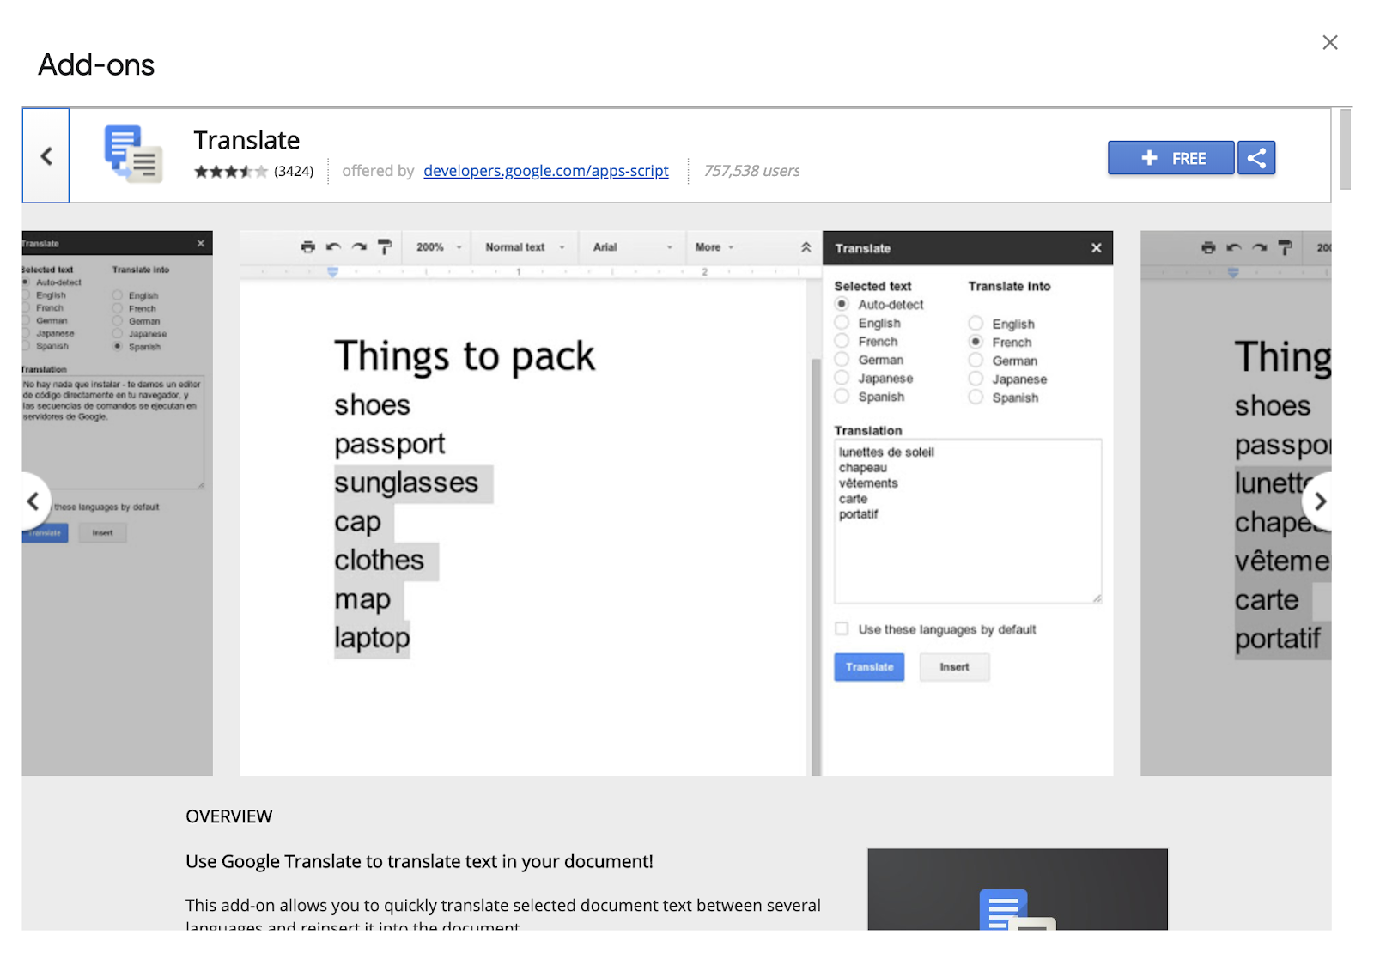Select Japanese under Selected text

(842, 378)
